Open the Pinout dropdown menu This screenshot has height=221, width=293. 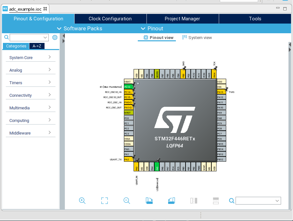click(152, 28)
